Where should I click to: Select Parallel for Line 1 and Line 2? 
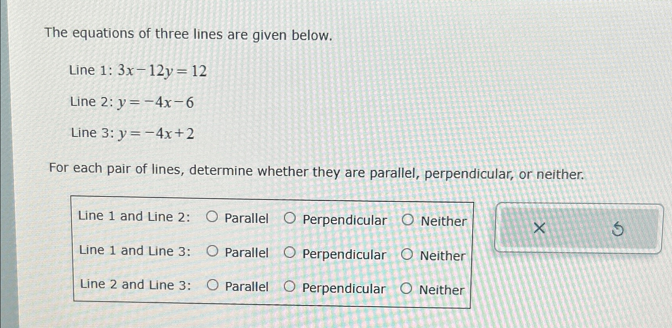click(213, 218)
